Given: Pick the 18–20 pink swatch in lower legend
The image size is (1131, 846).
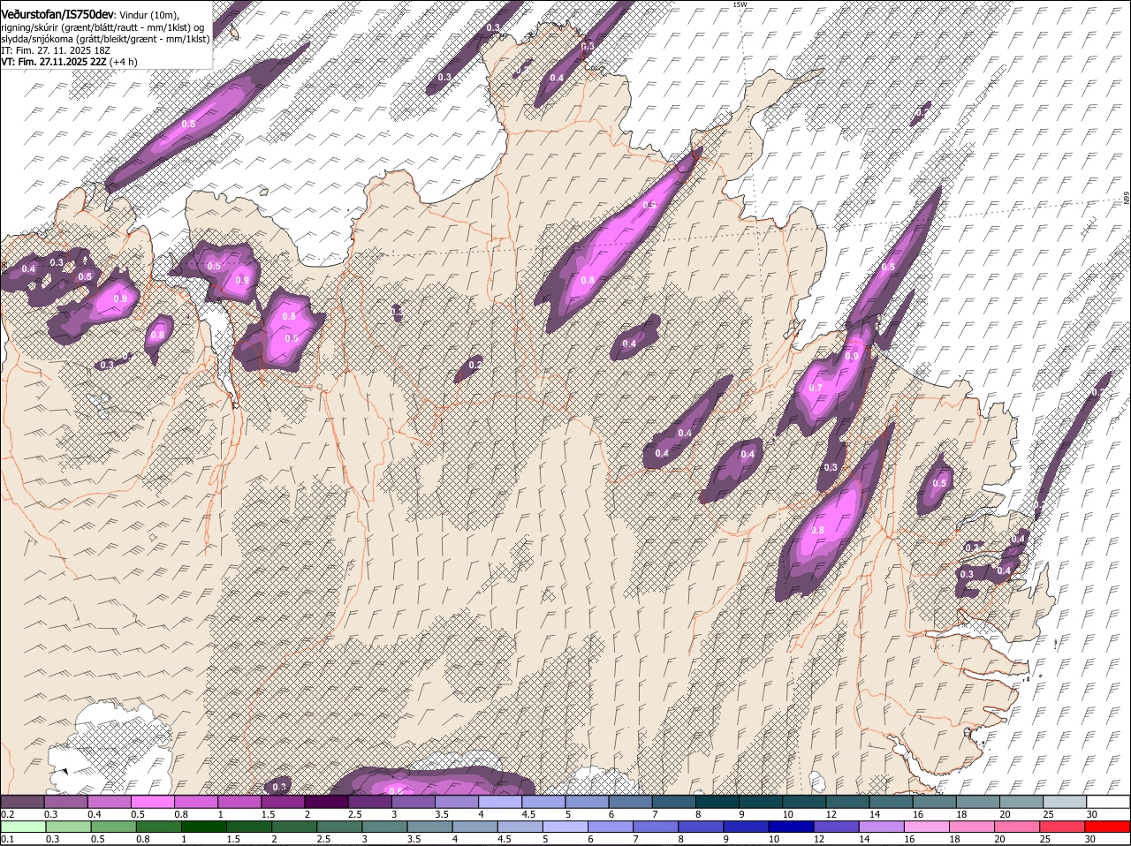Looking at the screenshot, I should pyautogui.click(x=974, y=827).
